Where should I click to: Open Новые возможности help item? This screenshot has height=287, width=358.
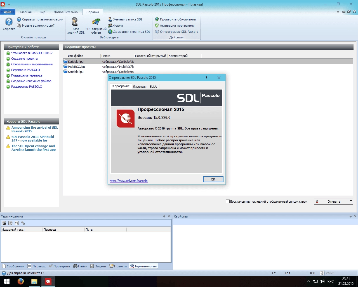(36, 26)
